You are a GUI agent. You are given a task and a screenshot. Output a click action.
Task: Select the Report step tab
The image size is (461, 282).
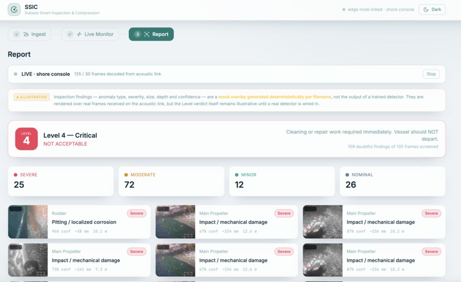point(151,34)
